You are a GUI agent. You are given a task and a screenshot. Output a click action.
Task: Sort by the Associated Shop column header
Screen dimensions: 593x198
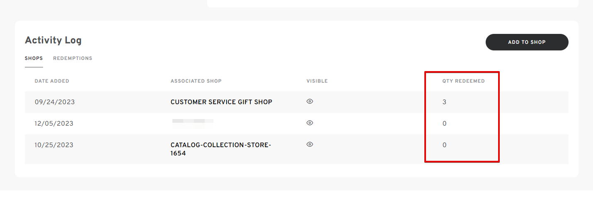pyautogui.click(x=196, y=81)
